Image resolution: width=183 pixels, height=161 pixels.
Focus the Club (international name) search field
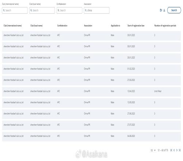pos(15,10)
